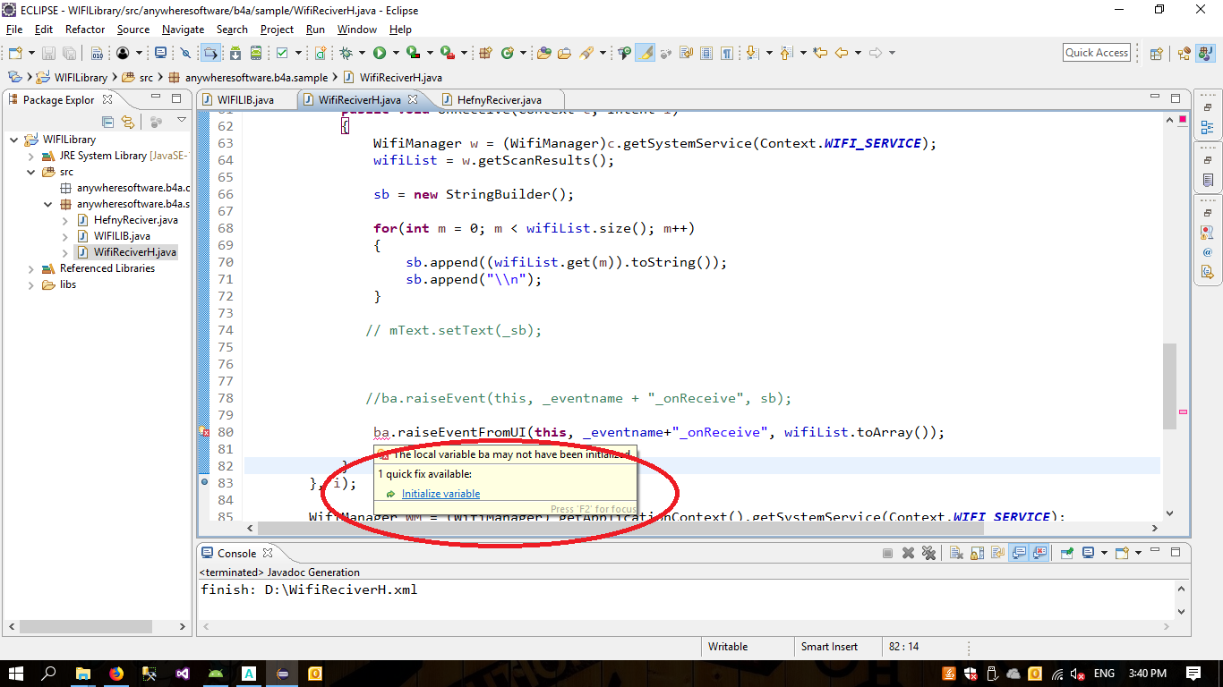Open Back navigation history dropdown arrow
This screenshot has height=687, width=1223.
click(858, 53)
